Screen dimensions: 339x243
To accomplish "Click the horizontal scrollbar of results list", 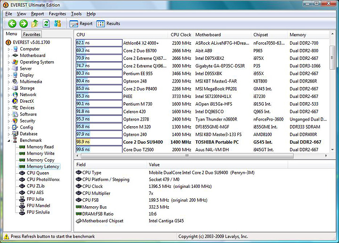I will pos(187,156).
